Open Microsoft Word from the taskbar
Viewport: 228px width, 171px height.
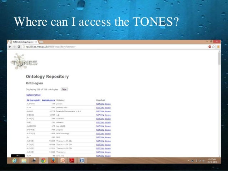(82, 161)
